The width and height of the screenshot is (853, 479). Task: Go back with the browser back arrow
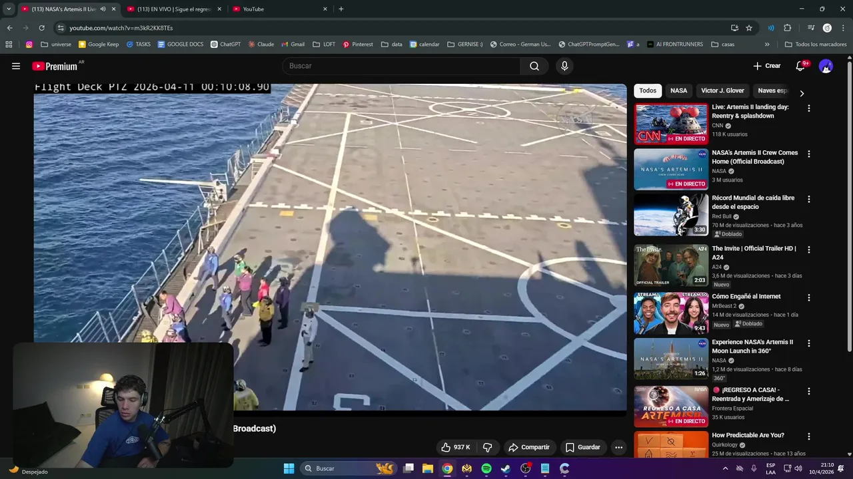[9, 28]
